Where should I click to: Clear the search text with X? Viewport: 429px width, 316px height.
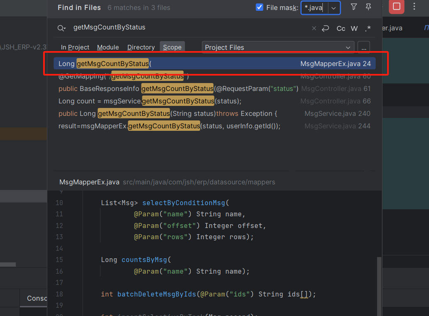coord(314,28)
